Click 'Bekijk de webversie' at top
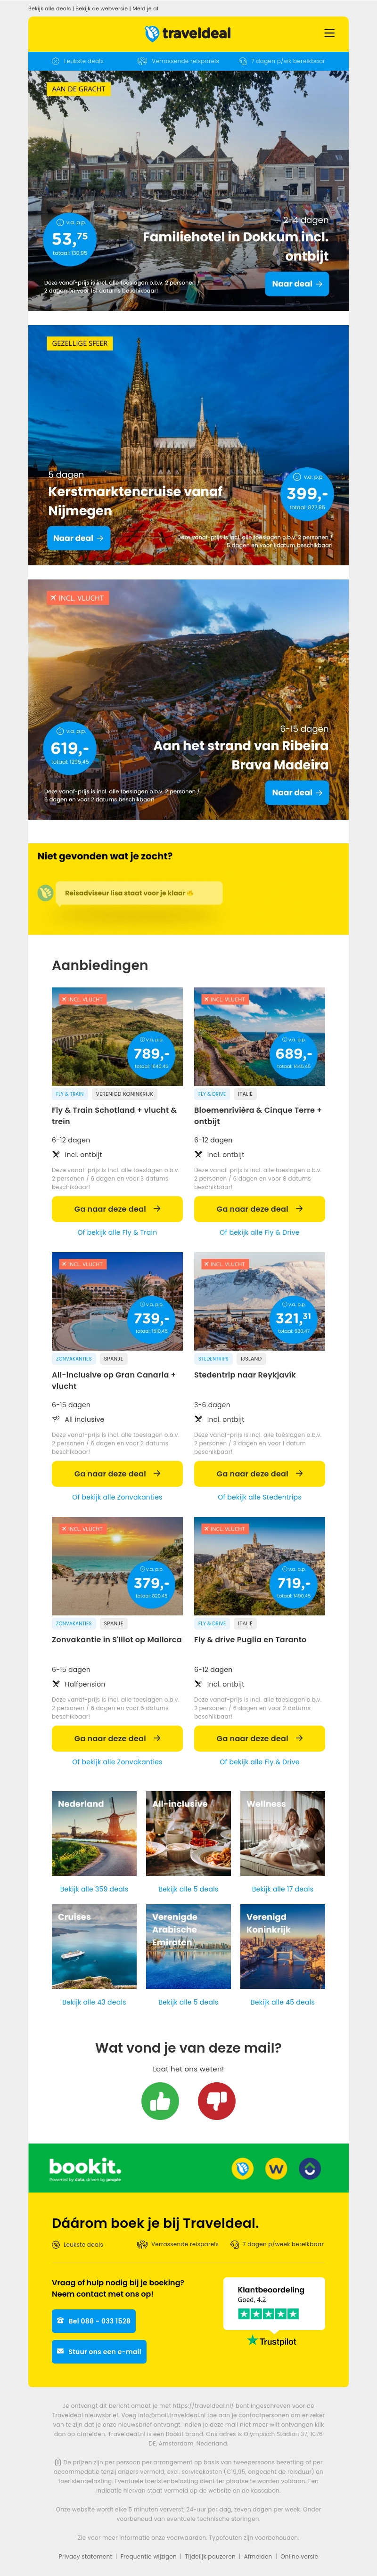The height and width of the screenshot is (2576, 377). click(x=103, y=8)
